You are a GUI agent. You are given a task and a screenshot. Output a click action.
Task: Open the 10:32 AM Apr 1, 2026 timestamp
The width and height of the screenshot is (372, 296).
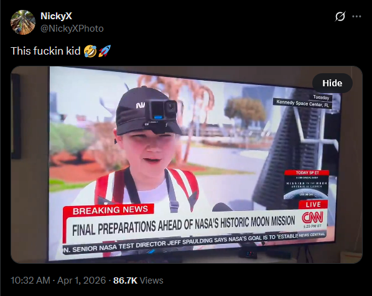coord(58,280)
